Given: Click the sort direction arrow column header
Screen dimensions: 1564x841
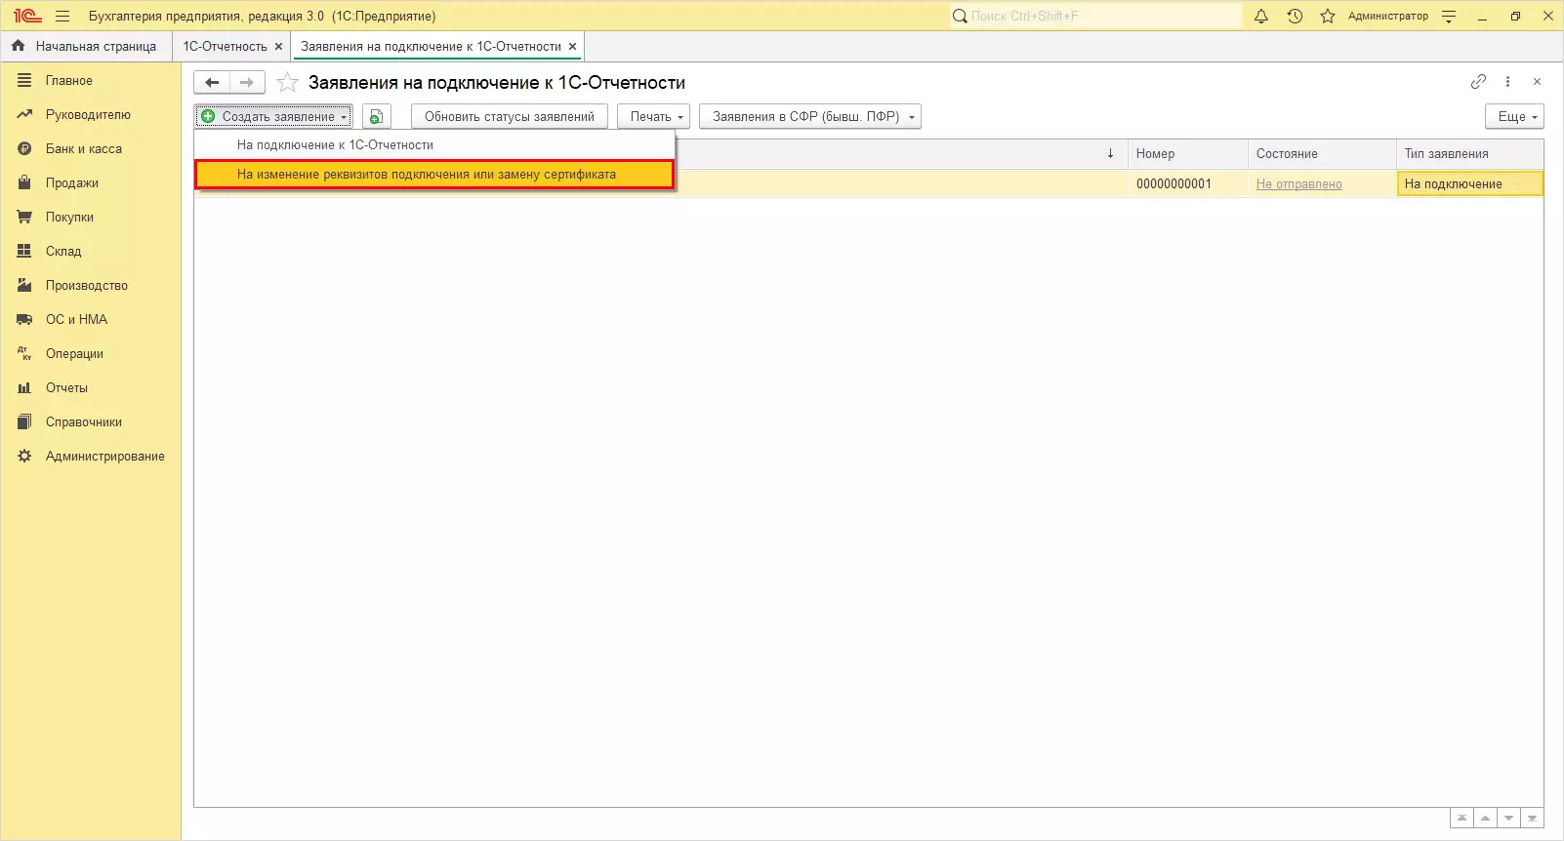Looking at the screenshot, I should (1110, 154).
